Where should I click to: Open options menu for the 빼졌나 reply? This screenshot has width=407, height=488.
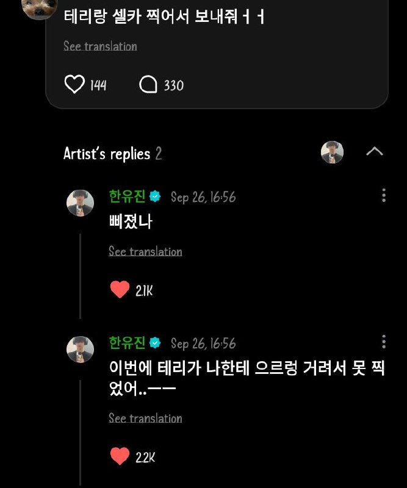(384, 195)
